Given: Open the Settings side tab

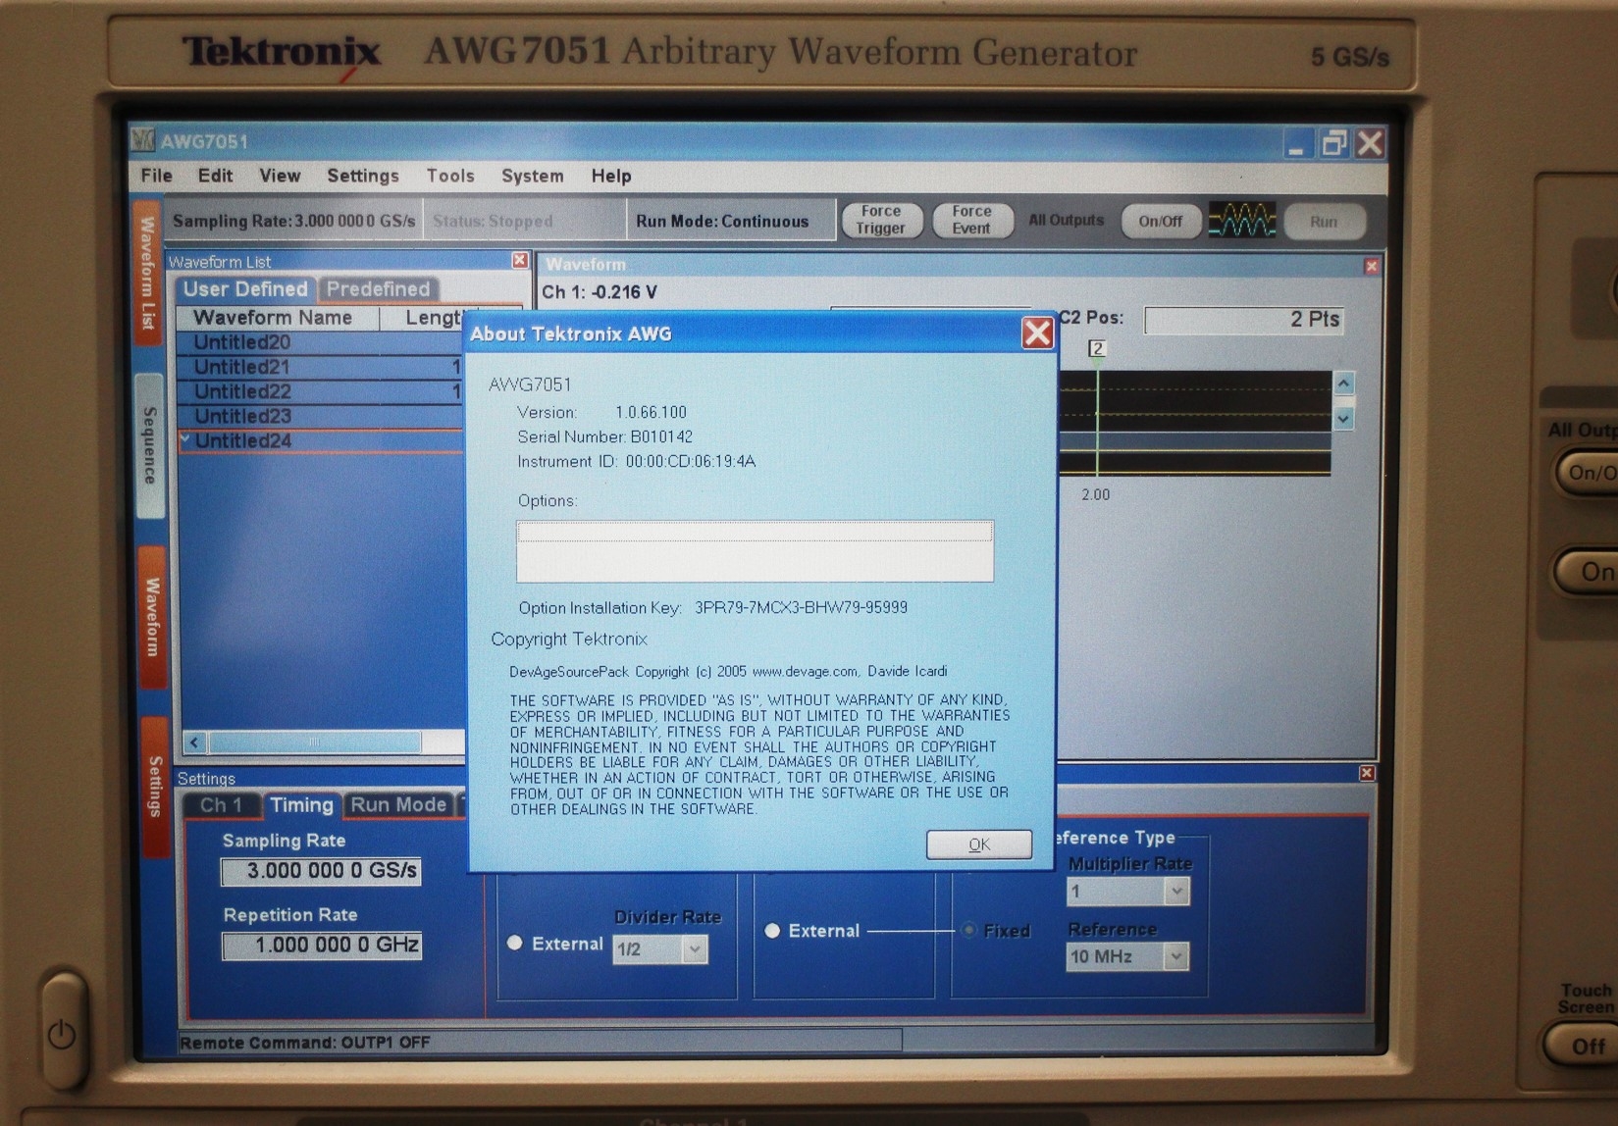Looking at the screenshot, I should coord(154,787).
